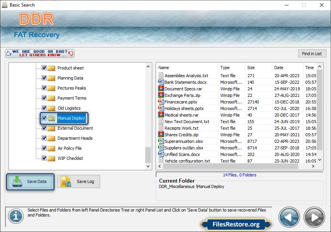Uncheck the Air Policy File checkbox
Viewport: 331px width, 232px height.
click(44, 148)
